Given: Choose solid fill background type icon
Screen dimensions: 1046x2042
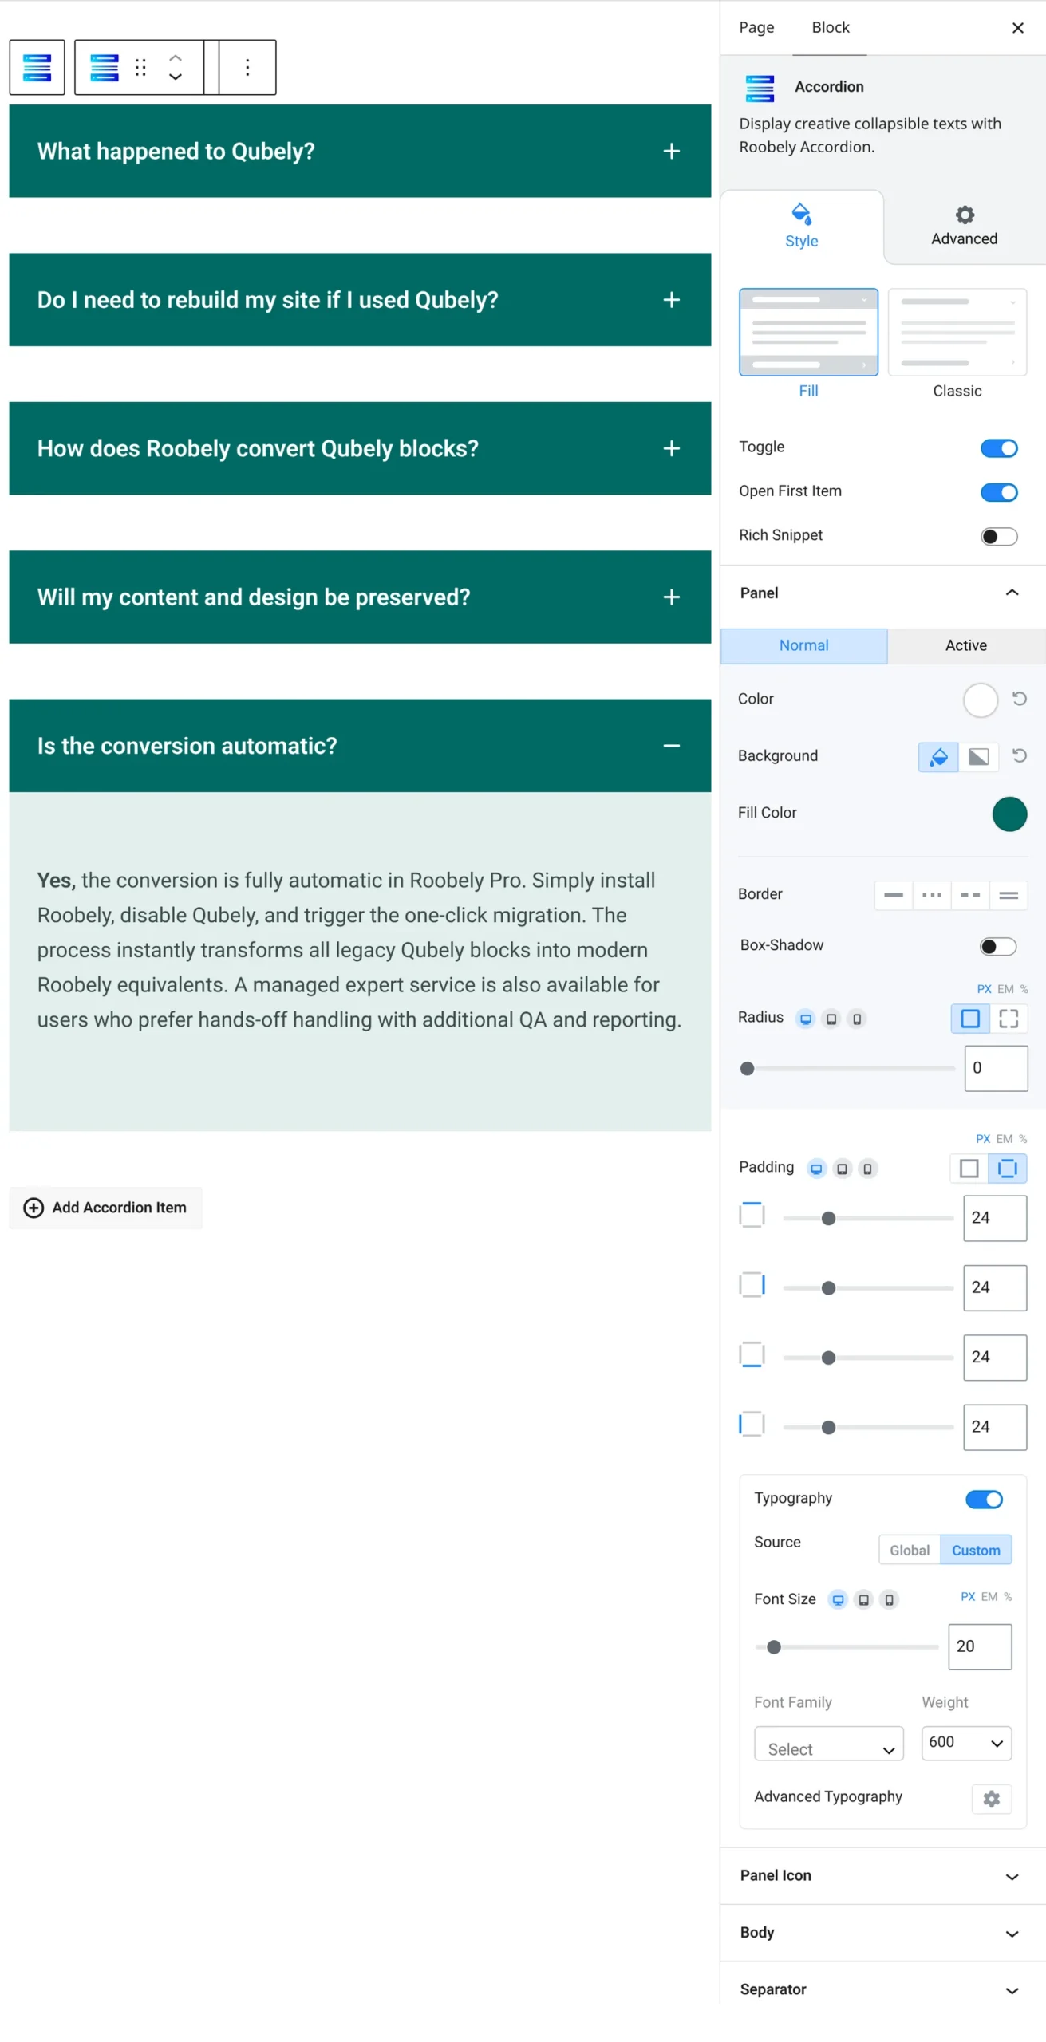Looking at the screenshot, I should pos(938,756).
